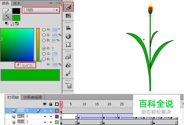
Task: Click the green fill color swatch
Action: click(x=16, y=18)
